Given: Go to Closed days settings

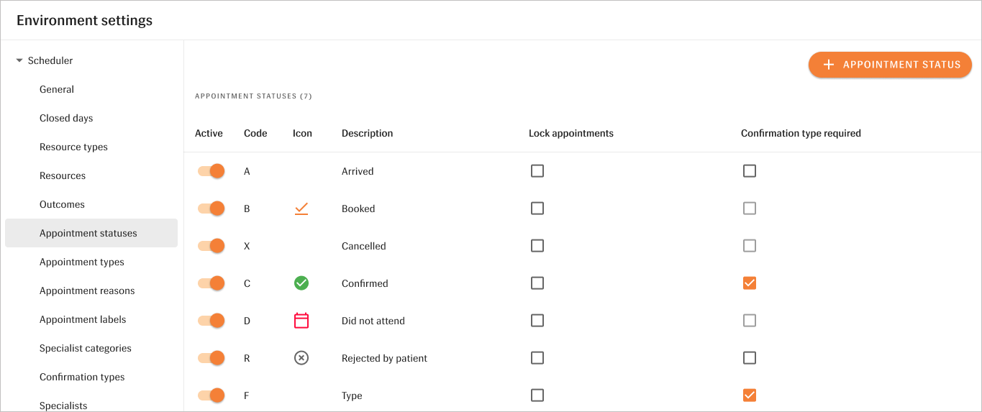Looking at the screenshot, I should (x=66, y=119).
